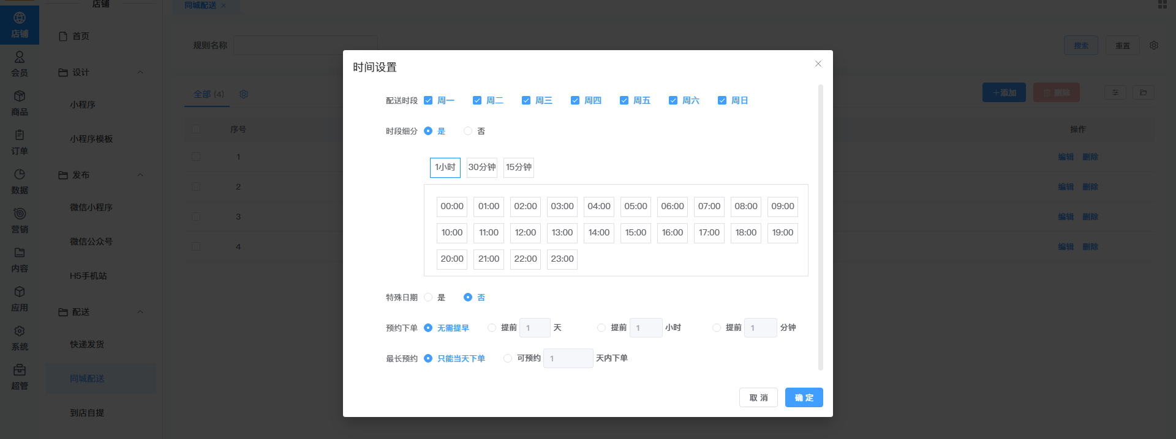The image size is (1176, 439).
Task: Open the 营销 section in the left rail
Action: pos(20,221)
